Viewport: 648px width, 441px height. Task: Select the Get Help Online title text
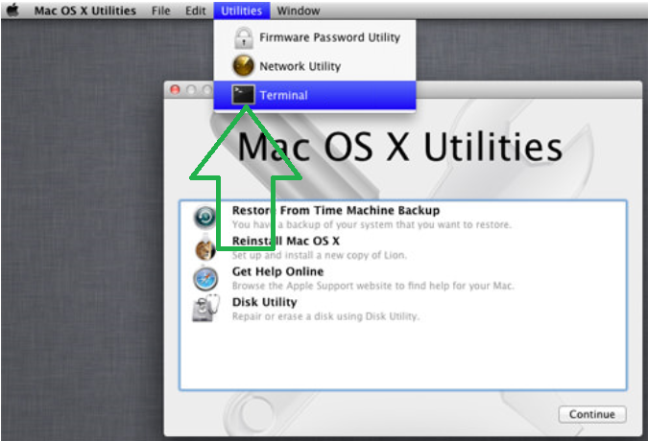tap(277, 272)
